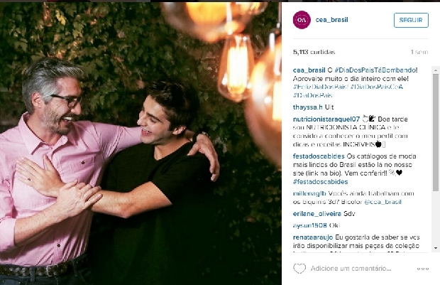
Task: Like the post with heart icon
Action: tap(299, 269)
